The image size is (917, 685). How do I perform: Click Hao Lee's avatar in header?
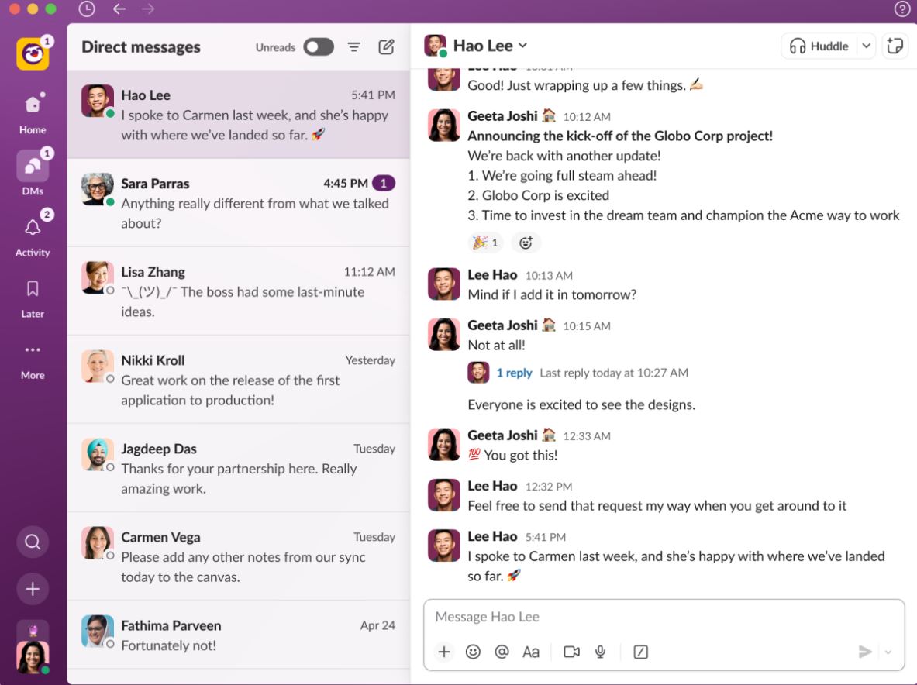click(x=435, y=46)
